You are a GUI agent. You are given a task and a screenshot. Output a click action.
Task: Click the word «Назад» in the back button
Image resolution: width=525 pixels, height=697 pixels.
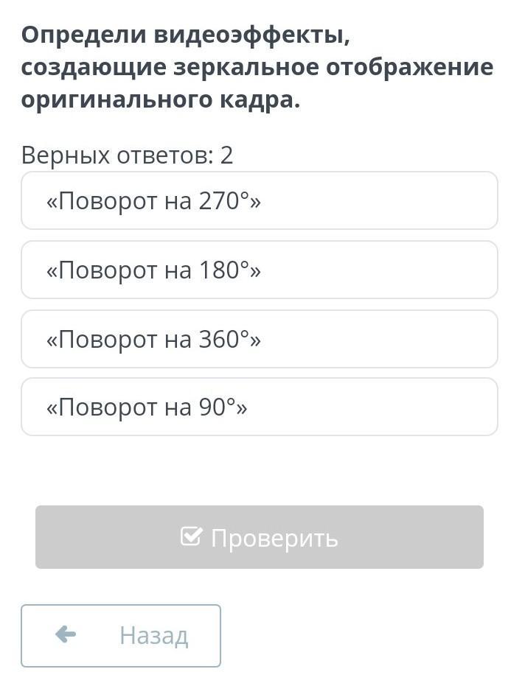click(x=153, y=635)
